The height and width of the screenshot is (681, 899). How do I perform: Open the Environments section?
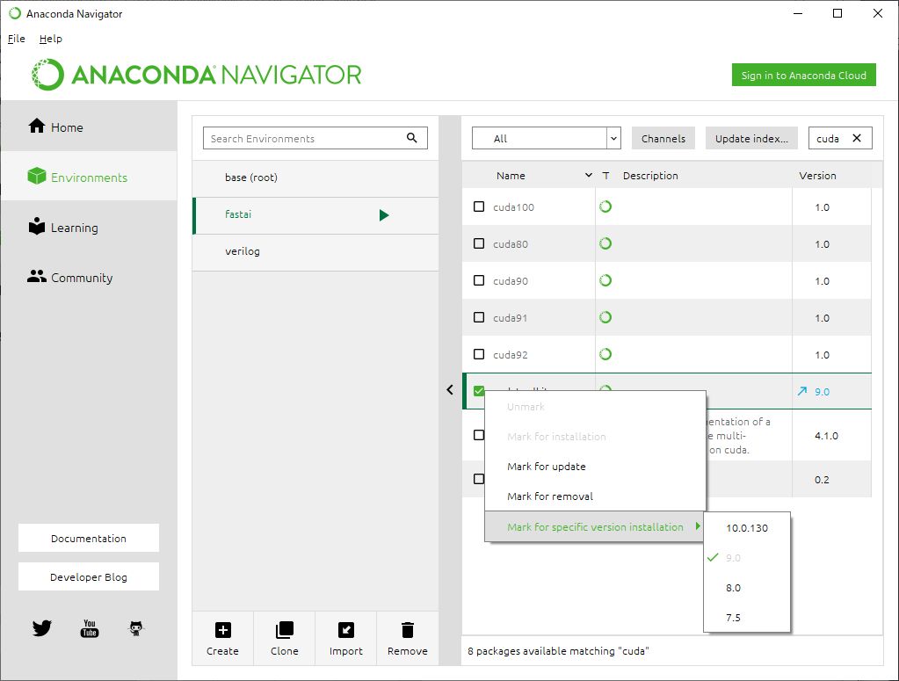point(89,177)
